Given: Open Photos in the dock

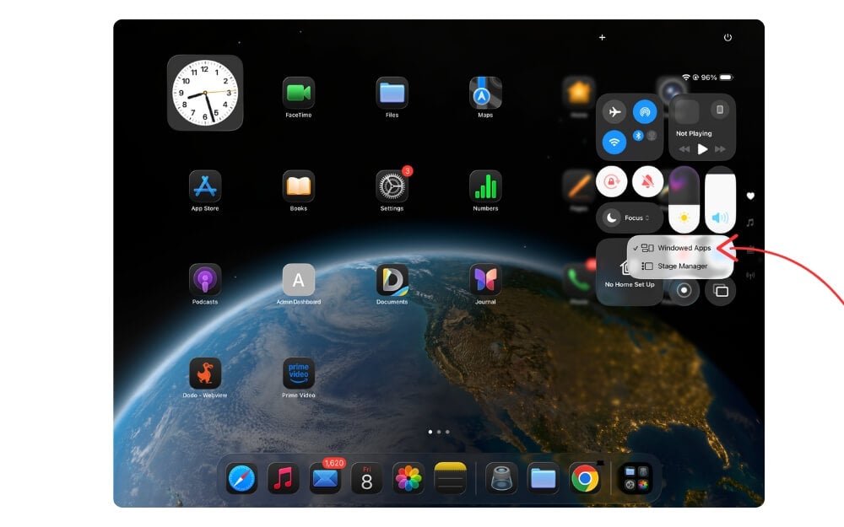Looking at the screenshot, I should (x=408, y=478).
